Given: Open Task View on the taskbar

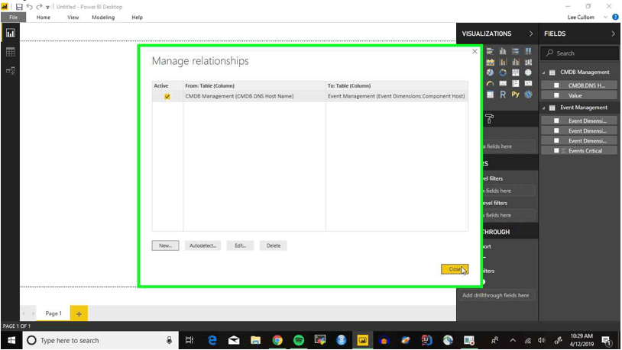Looking at the screenshot, I should click(190, 340).
